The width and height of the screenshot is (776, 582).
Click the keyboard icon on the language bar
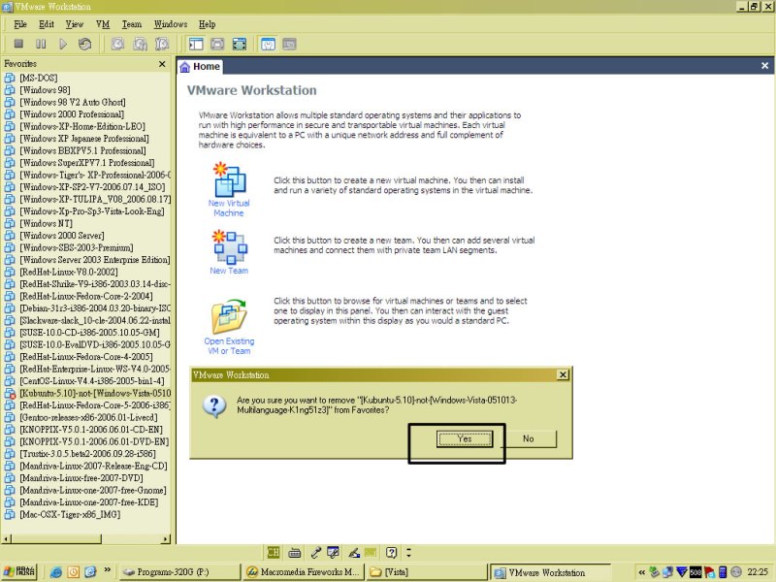295,552
